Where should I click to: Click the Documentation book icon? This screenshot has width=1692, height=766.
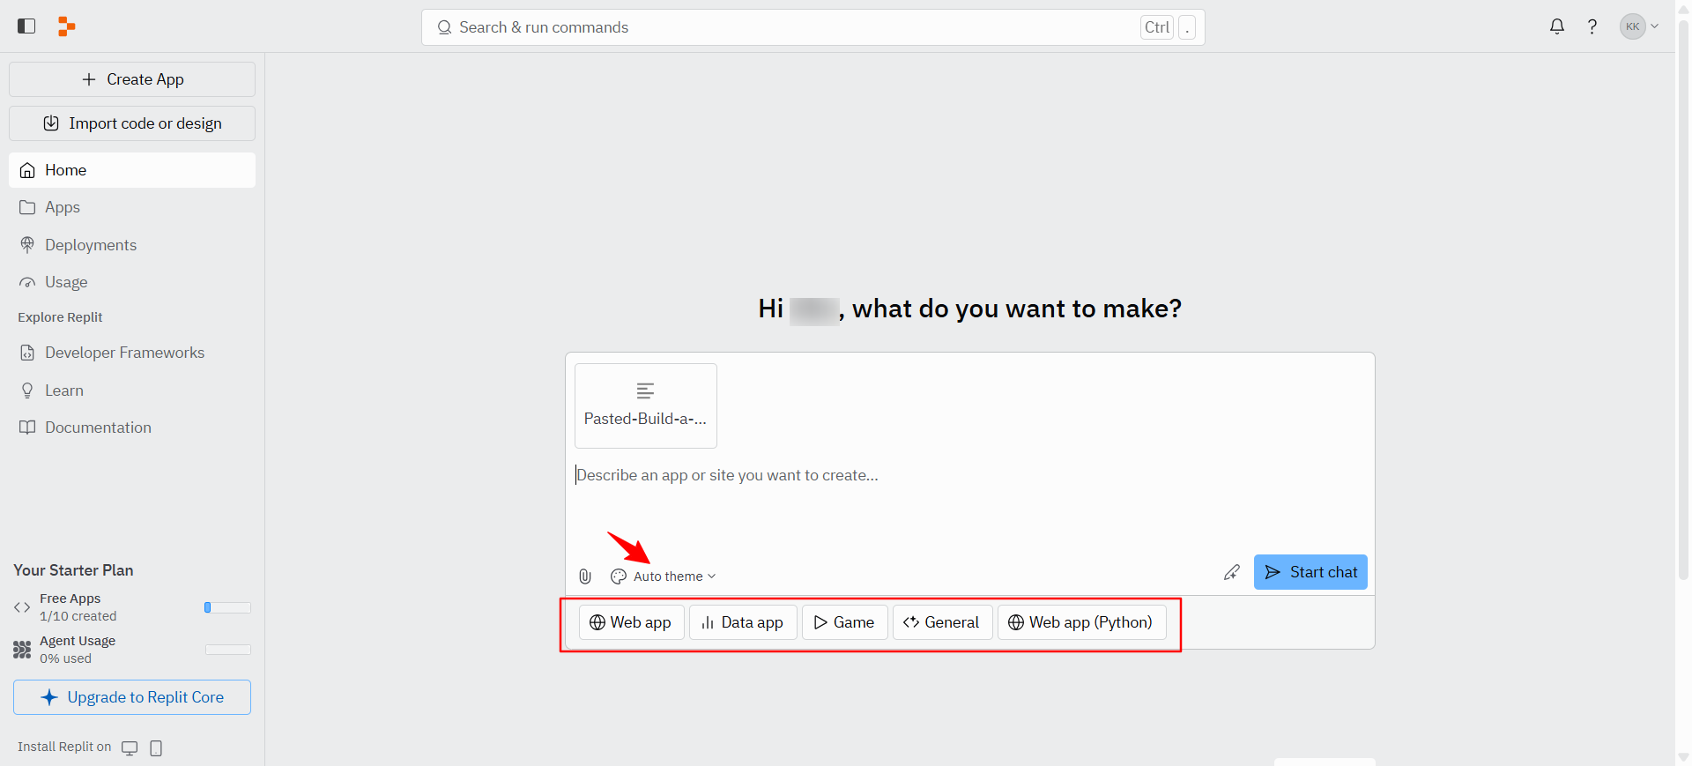27,428
